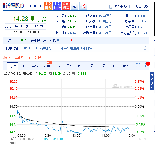
Task: Click the speaker announcement icon
Action: point(5,58)
